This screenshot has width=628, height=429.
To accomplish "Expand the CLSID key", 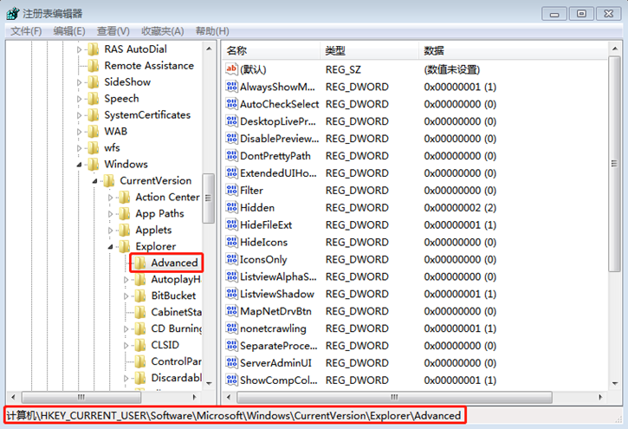I will point(126,345).
